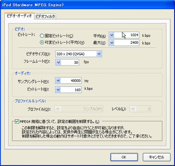Click the ビデオサイズ(R): label

[x=38, y=54]
